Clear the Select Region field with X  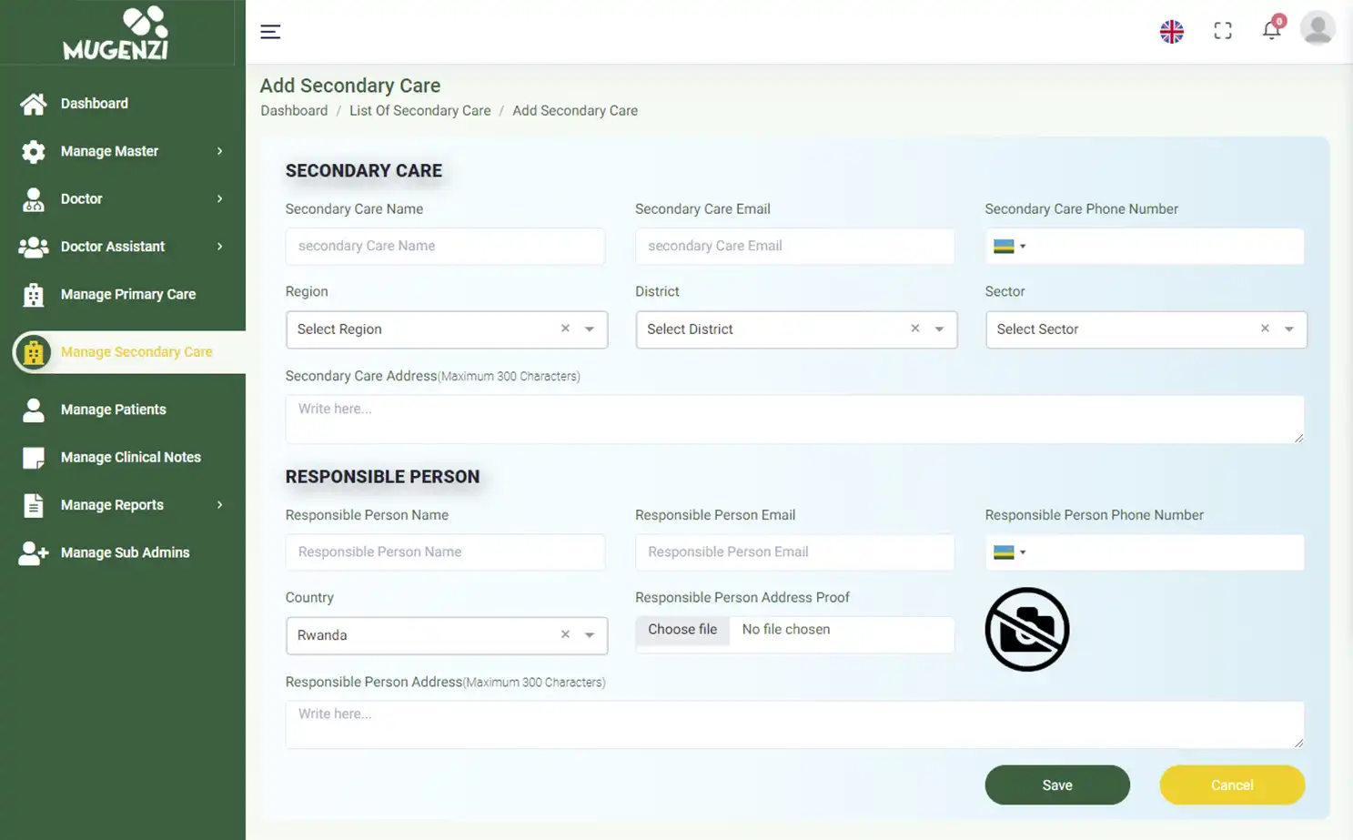[x=565, y=329]
